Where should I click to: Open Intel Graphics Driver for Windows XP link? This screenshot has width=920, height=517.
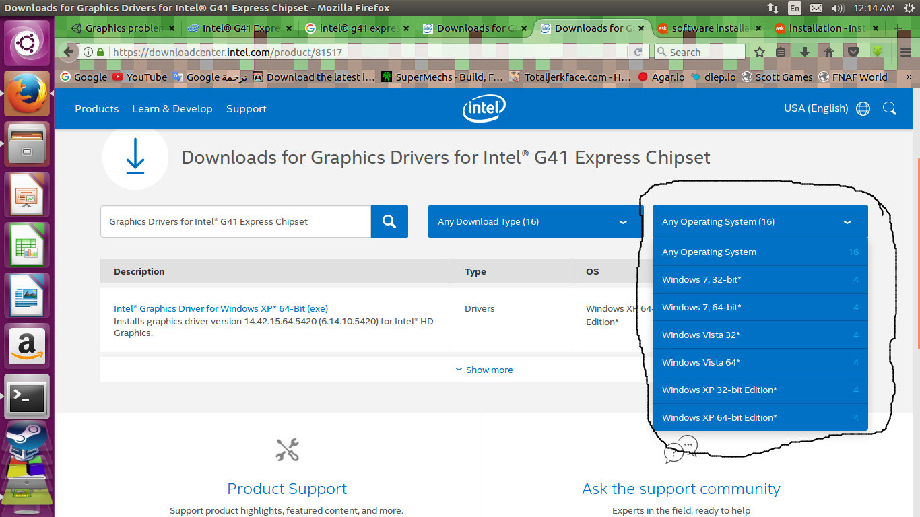pos(221,308)
